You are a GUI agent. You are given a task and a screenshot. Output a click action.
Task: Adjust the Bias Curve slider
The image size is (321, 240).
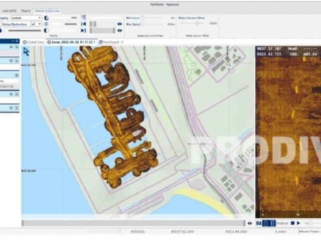click(x=143, y=17)
